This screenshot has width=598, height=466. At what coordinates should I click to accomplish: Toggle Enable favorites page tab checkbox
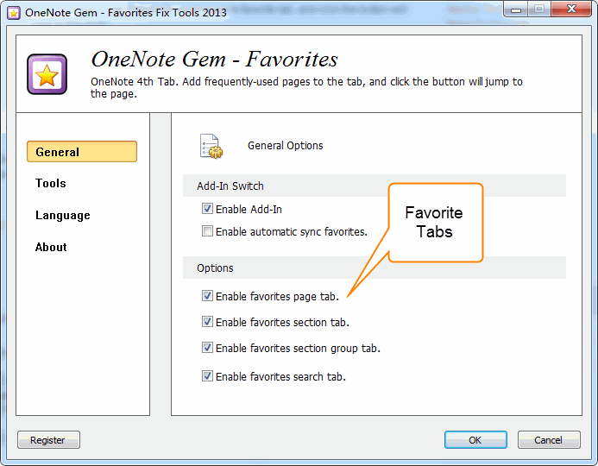point(207,295)
